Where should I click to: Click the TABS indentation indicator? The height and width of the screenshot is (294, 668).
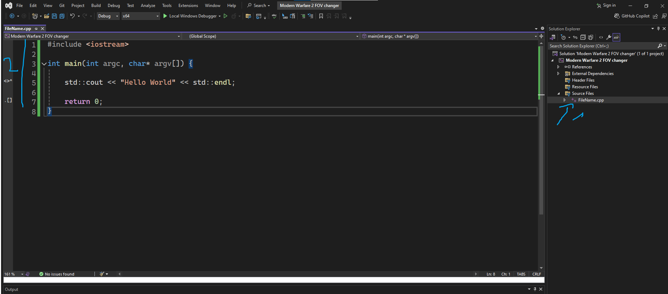coord(521,274)
